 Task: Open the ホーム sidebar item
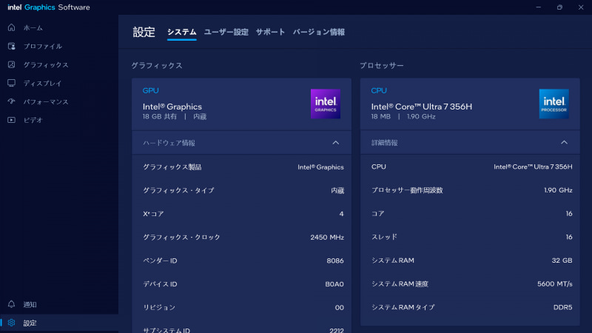pos(33,27)
